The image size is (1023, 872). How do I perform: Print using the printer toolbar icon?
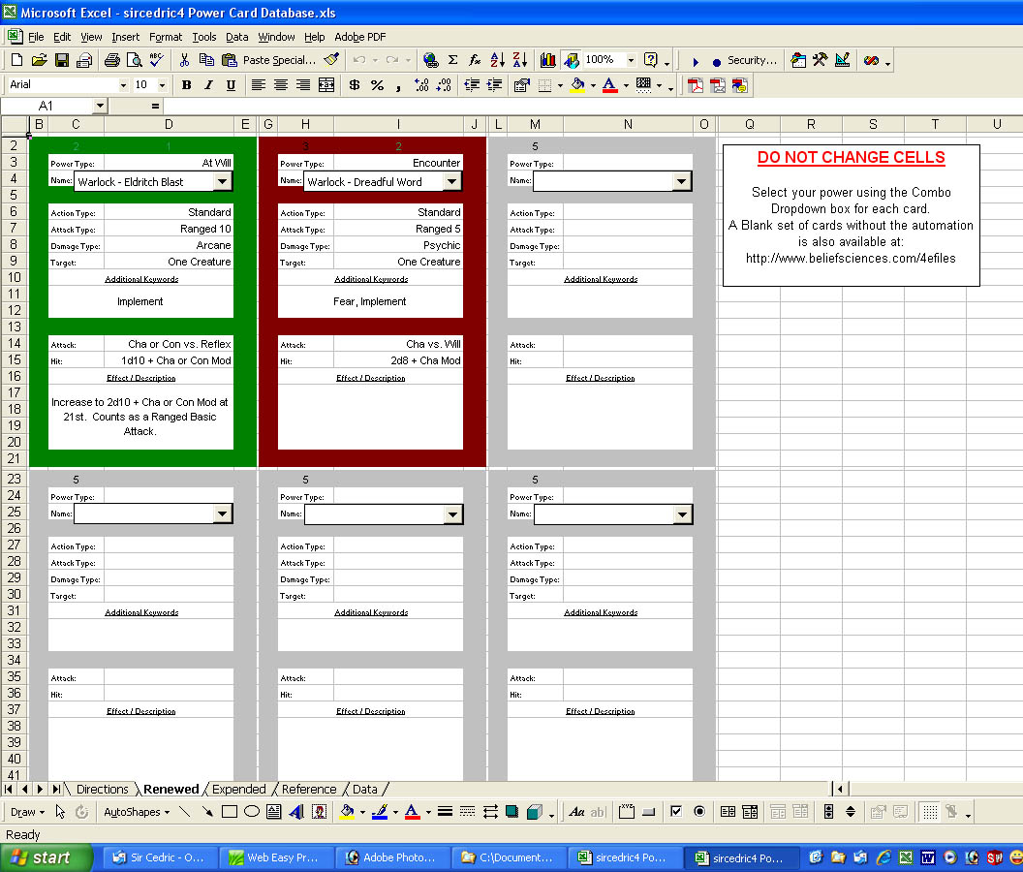pyautogui.click(x=111, y=61)
